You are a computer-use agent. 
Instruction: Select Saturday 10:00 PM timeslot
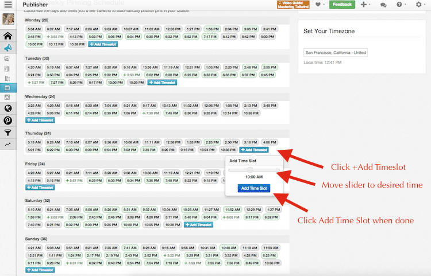[x=130, y=225]
